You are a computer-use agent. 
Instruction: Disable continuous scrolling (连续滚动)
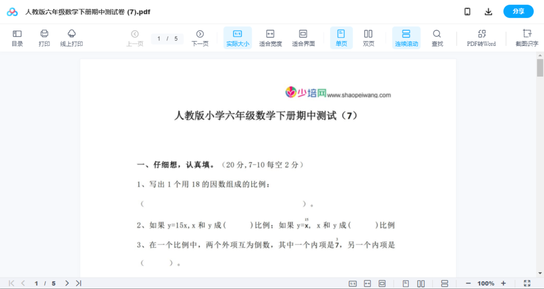click(x=406, y=38)
